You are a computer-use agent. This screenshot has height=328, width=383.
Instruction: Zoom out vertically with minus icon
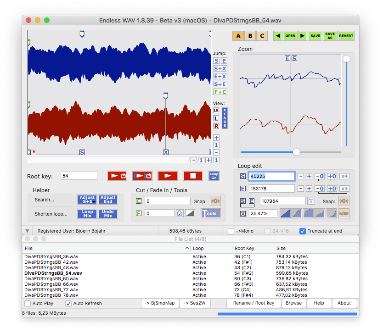pos(216,152)
